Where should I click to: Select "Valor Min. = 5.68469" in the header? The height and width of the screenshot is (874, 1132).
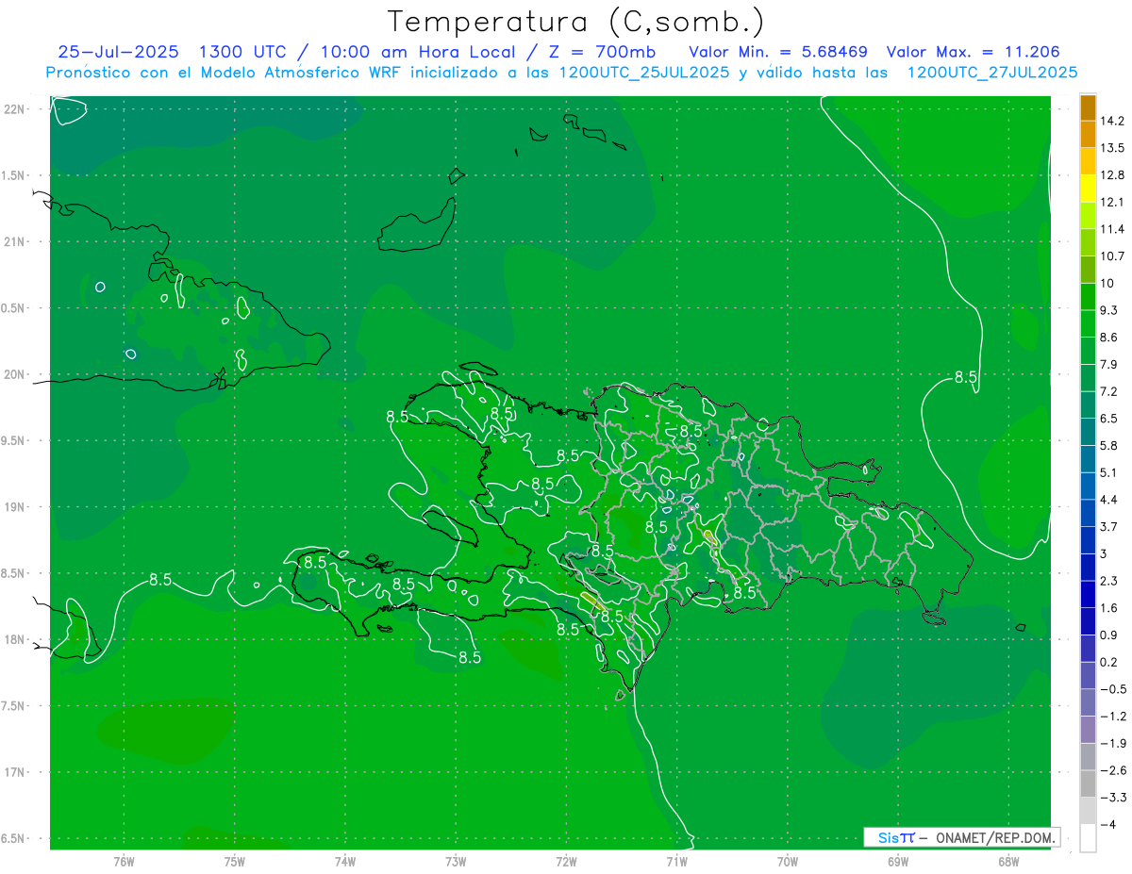[x=778, y=52]
